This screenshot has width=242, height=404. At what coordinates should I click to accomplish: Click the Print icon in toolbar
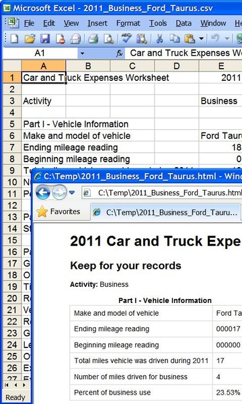tap(93, 38)
